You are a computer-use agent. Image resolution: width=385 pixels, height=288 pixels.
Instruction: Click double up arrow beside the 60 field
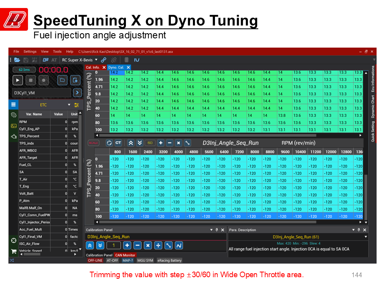(x=131, y=143)
